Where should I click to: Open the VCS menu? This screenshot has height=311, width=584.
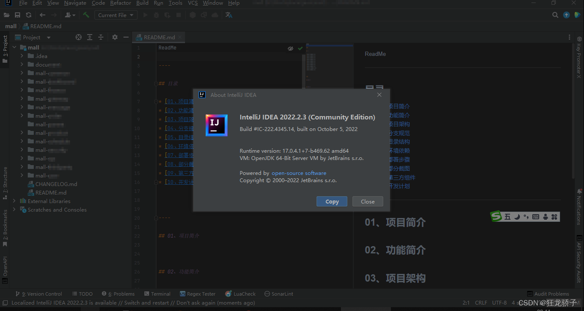point(193,3)
